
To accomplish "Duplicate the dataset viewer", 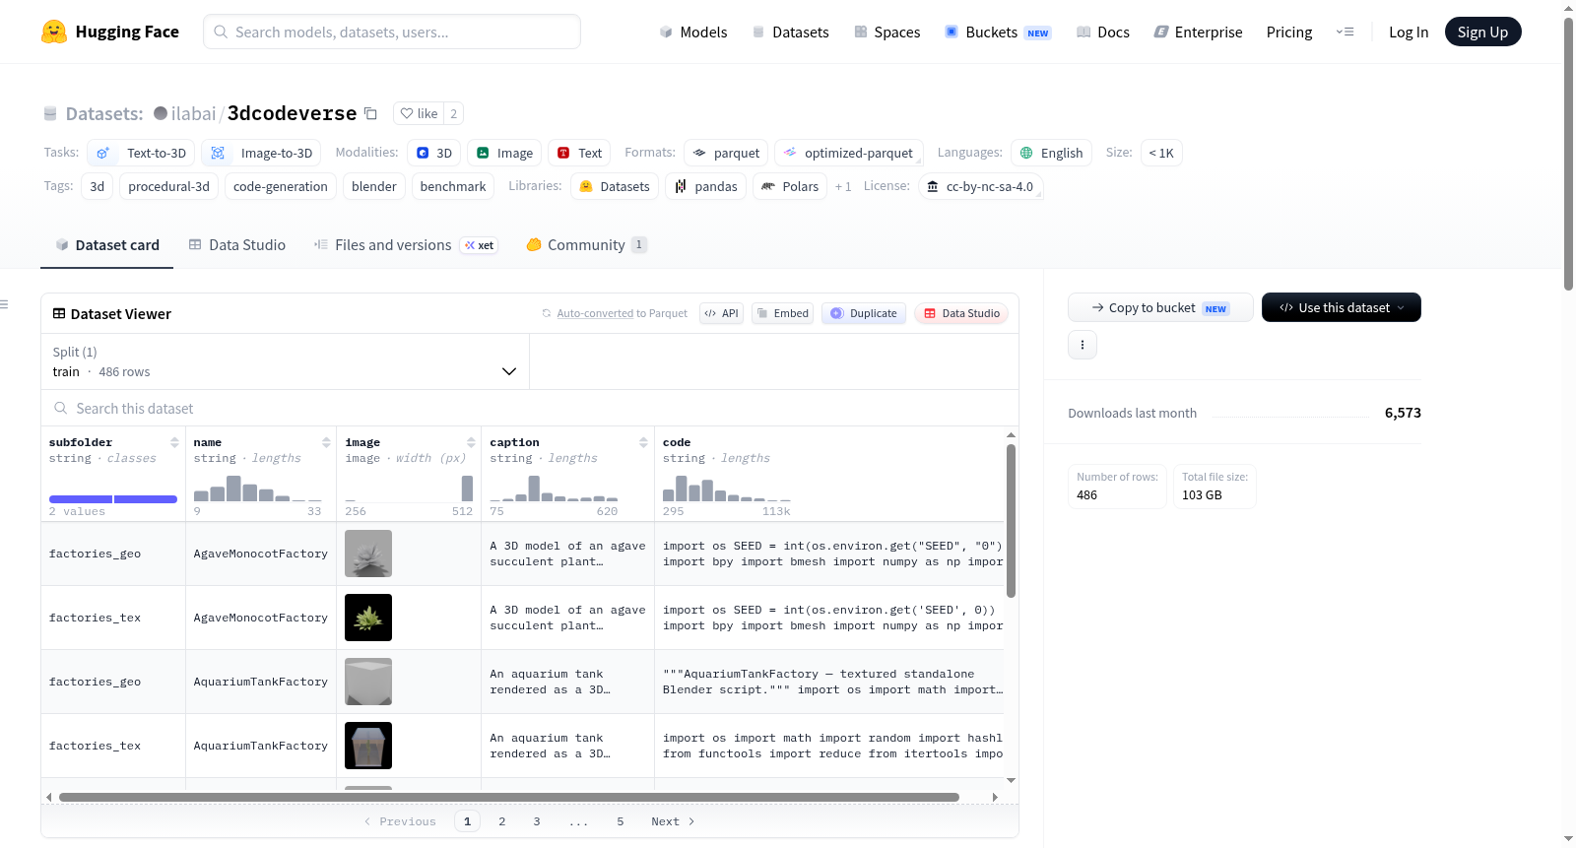I will [863, 313].
